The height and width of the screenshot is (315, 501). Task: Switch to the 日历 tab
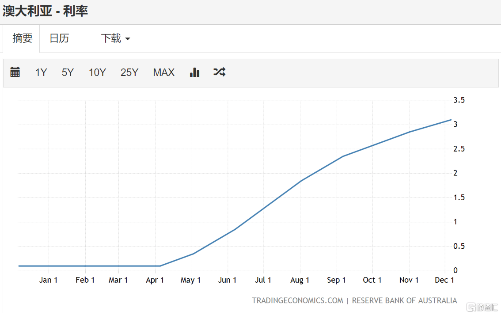pyautogui.click(x=59, y=38)
